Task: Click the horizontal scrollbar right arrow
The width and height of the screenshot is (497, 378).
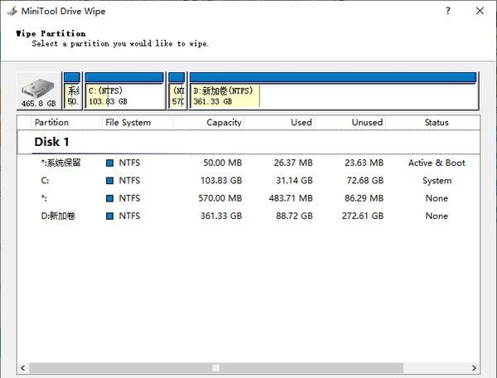Action: 474,368
